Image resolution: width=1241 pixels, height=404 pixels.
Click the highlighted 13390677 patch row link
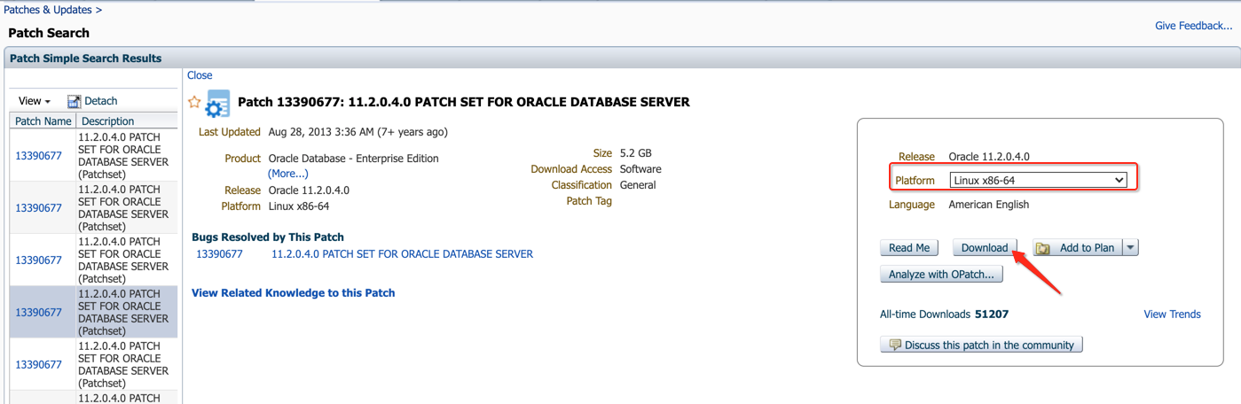[x=38, y=313]
